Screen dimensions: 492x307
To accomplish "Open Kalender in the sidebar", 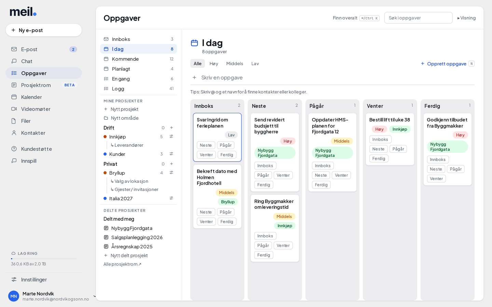I will click(x=44, y=97).
